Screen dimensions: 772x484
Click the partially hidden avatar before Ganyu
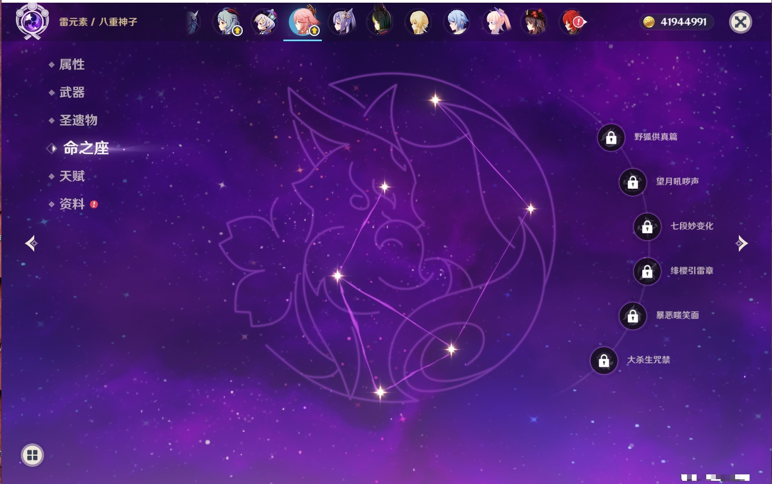click(x=193, y=22)
